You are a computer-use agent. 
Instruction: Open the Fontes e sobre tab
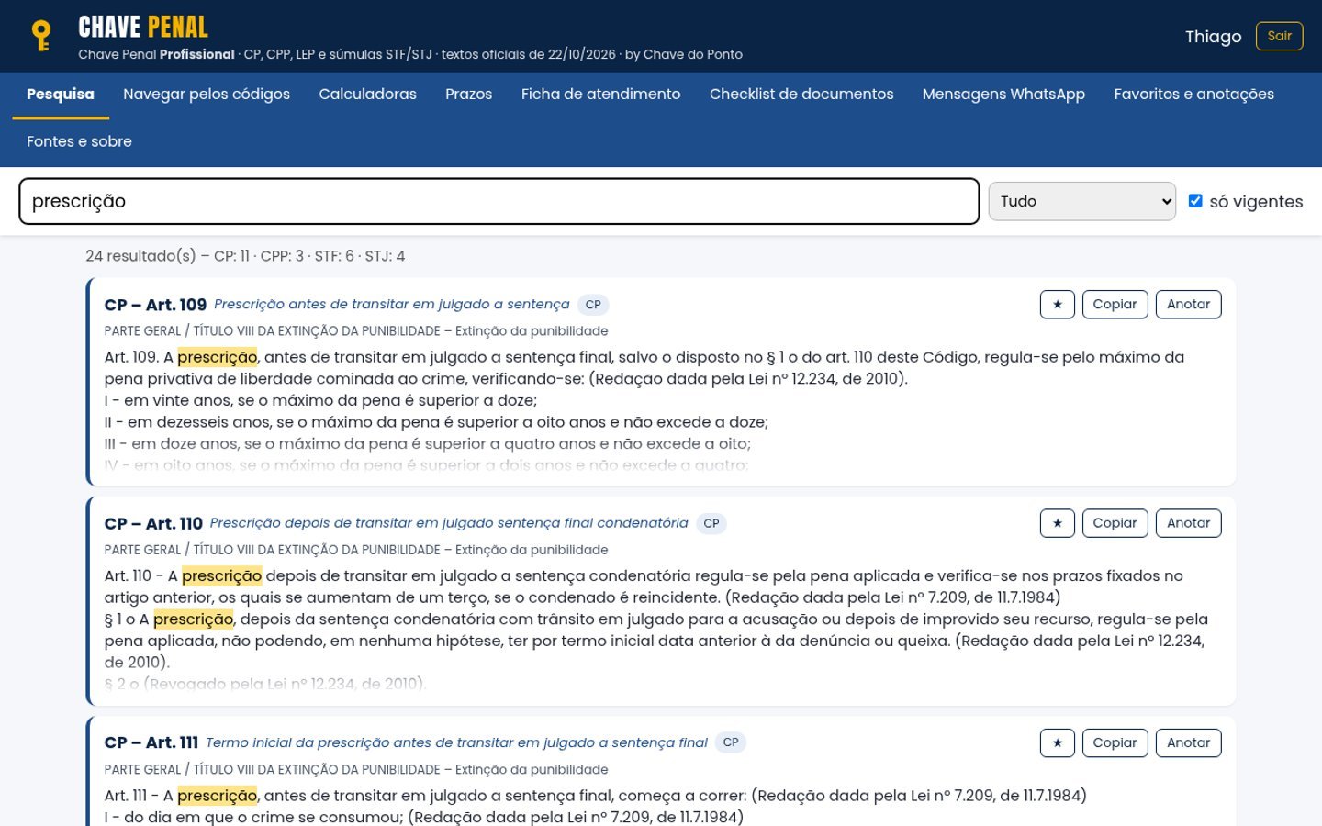coord(79,142)
